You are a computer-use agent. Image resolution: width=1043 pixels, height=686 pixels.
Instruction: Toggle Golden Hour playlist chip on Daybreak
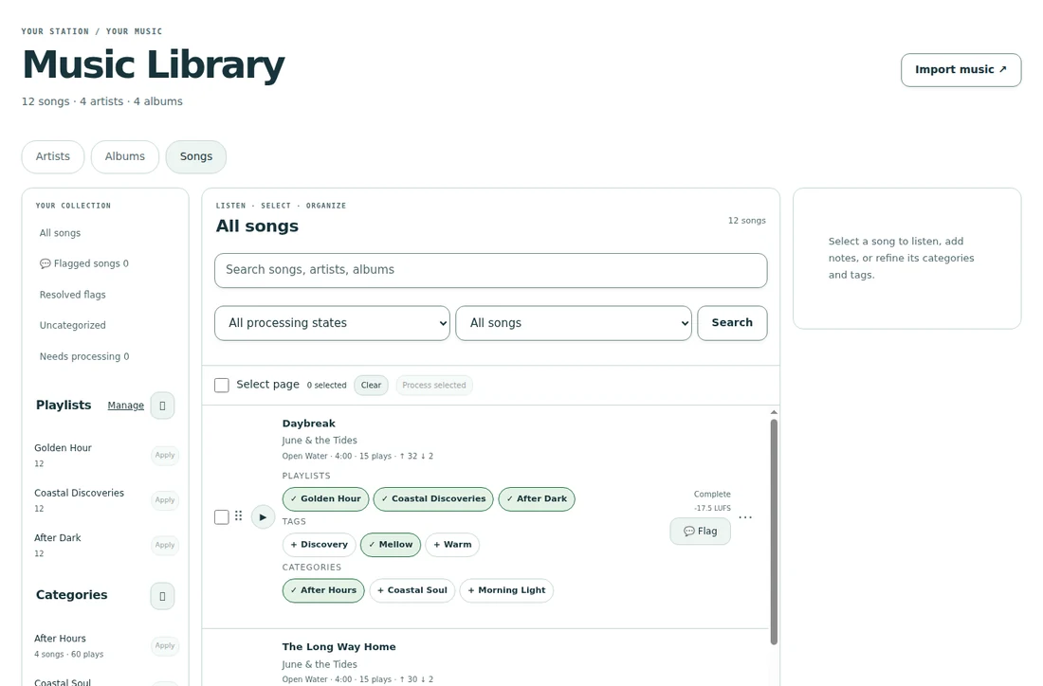coord(325,498)
